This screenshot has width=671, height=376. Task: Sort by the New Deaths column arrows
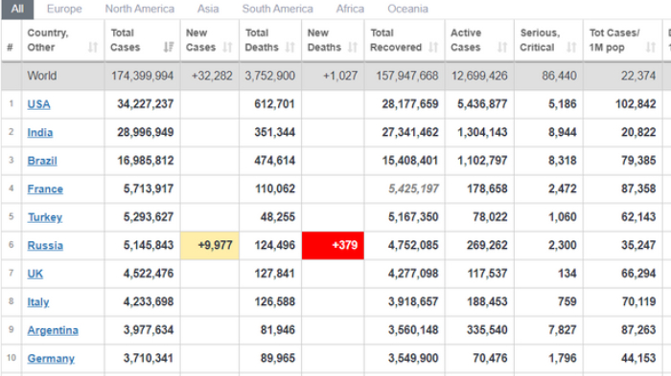coord(353,47)
